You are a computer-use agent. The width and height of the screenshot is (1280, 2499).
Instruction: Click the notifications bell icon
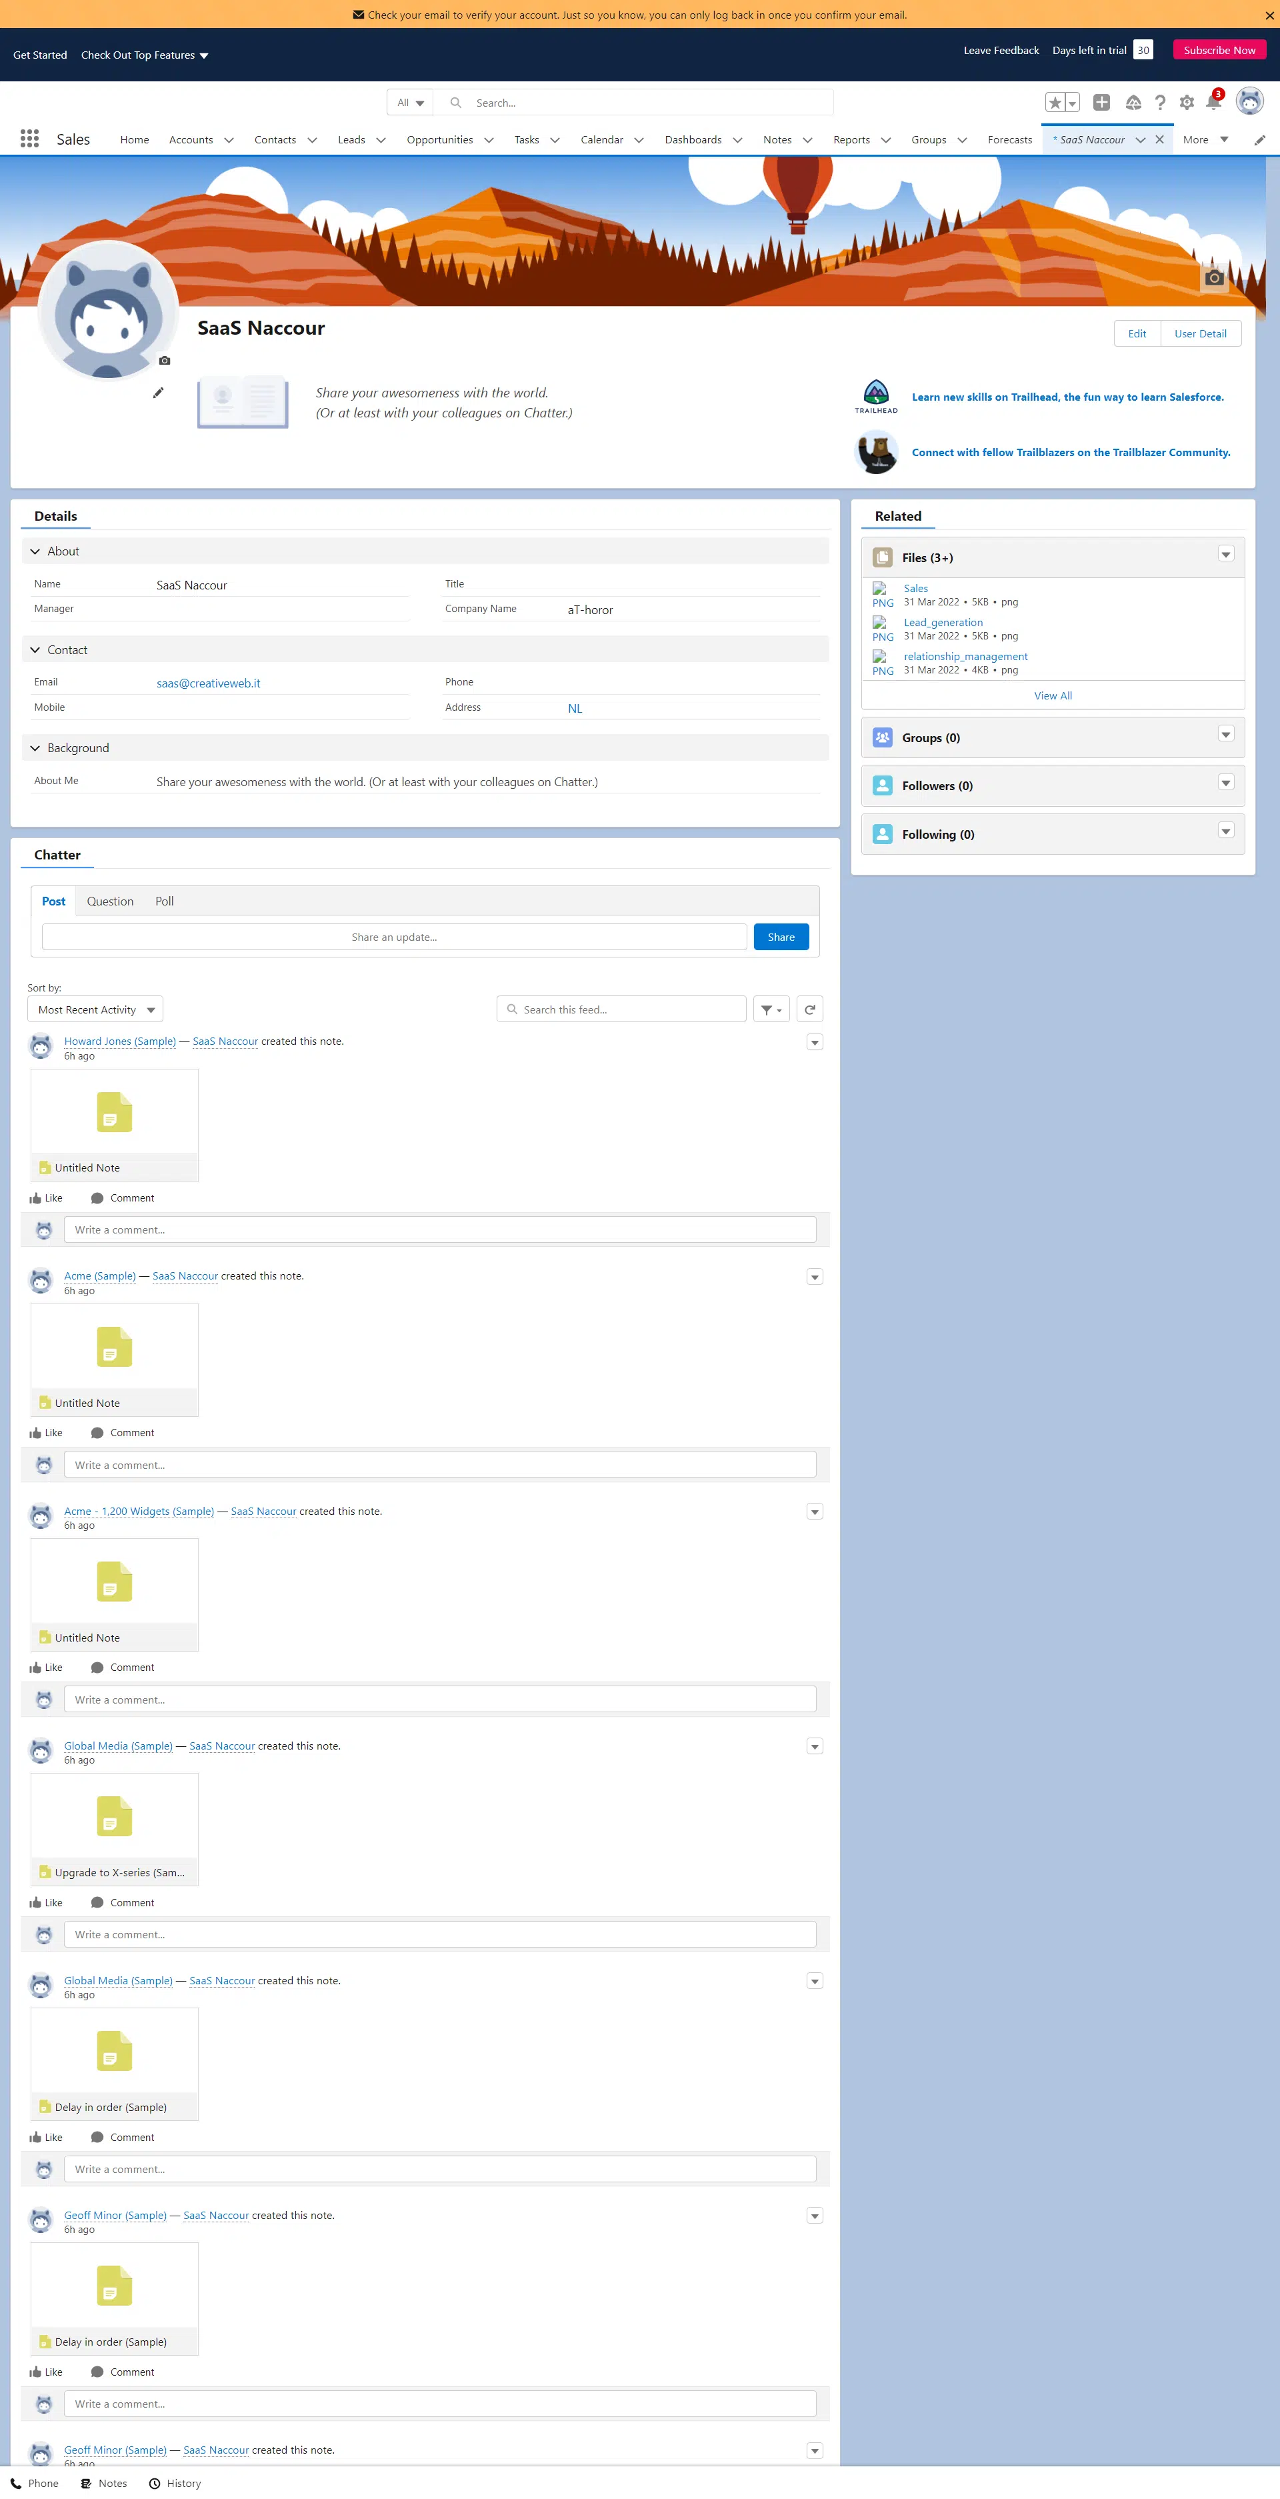tap(1213, 102)
